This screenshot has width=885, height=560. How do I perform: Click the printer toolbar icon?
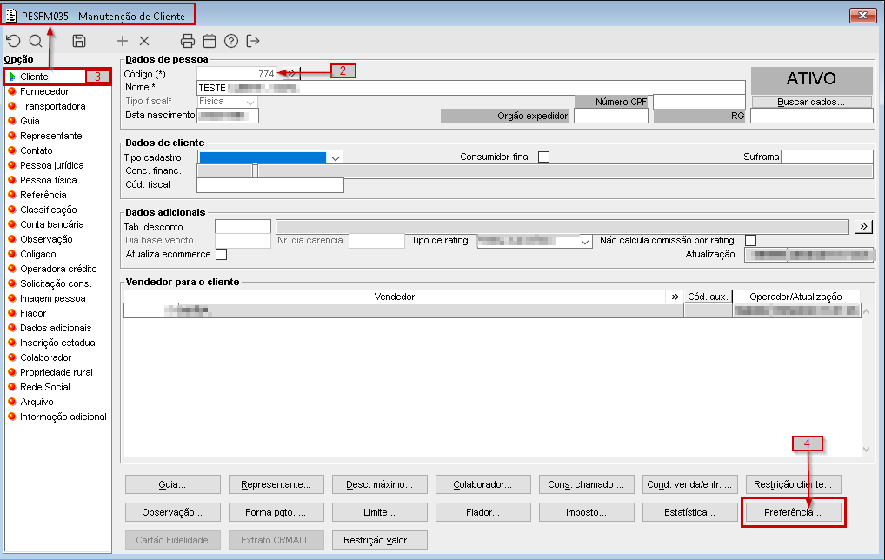(x=188, y=41)
